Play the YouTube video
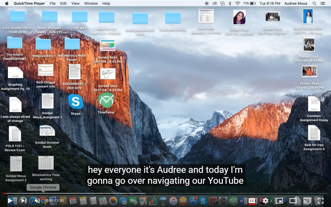 pyautogui.click(x=10, y=201)
